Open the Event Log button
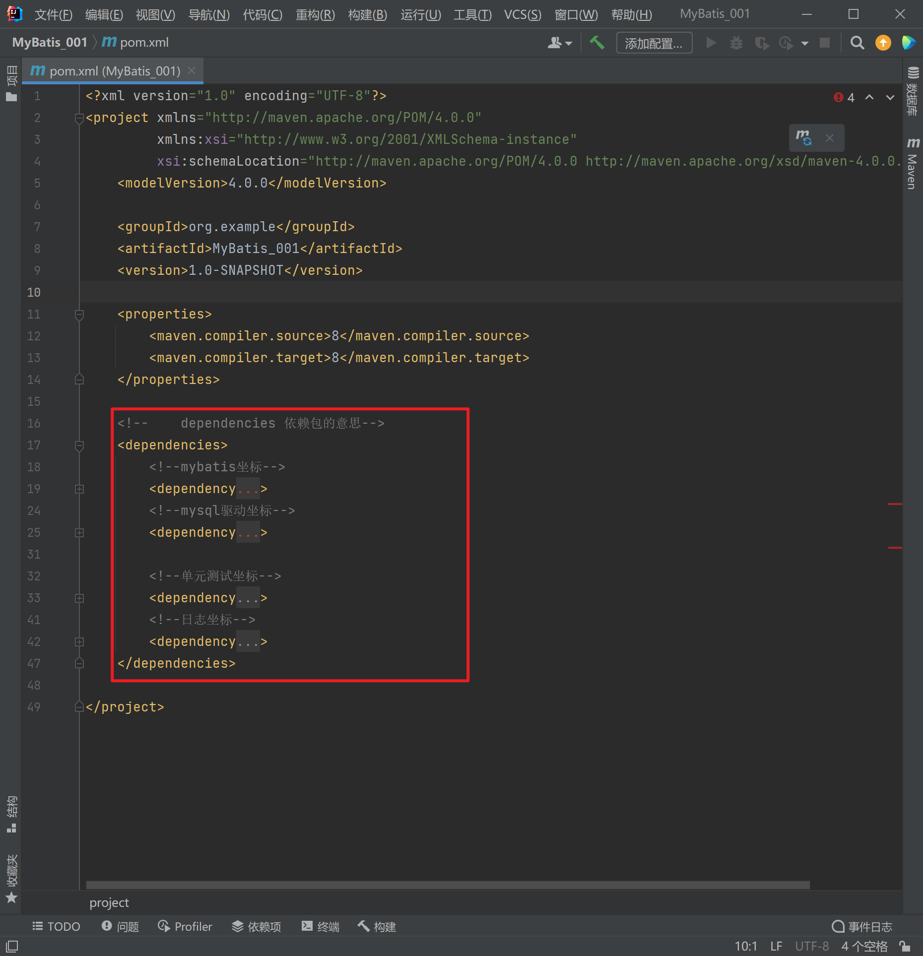Viewport: 923px width, 956px height. click(x=862, y=927)
